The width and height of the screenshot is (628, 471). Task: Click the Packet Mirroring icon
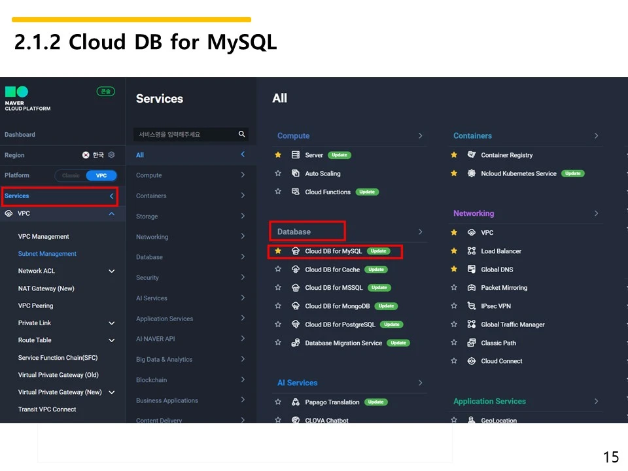click(472, 288)
